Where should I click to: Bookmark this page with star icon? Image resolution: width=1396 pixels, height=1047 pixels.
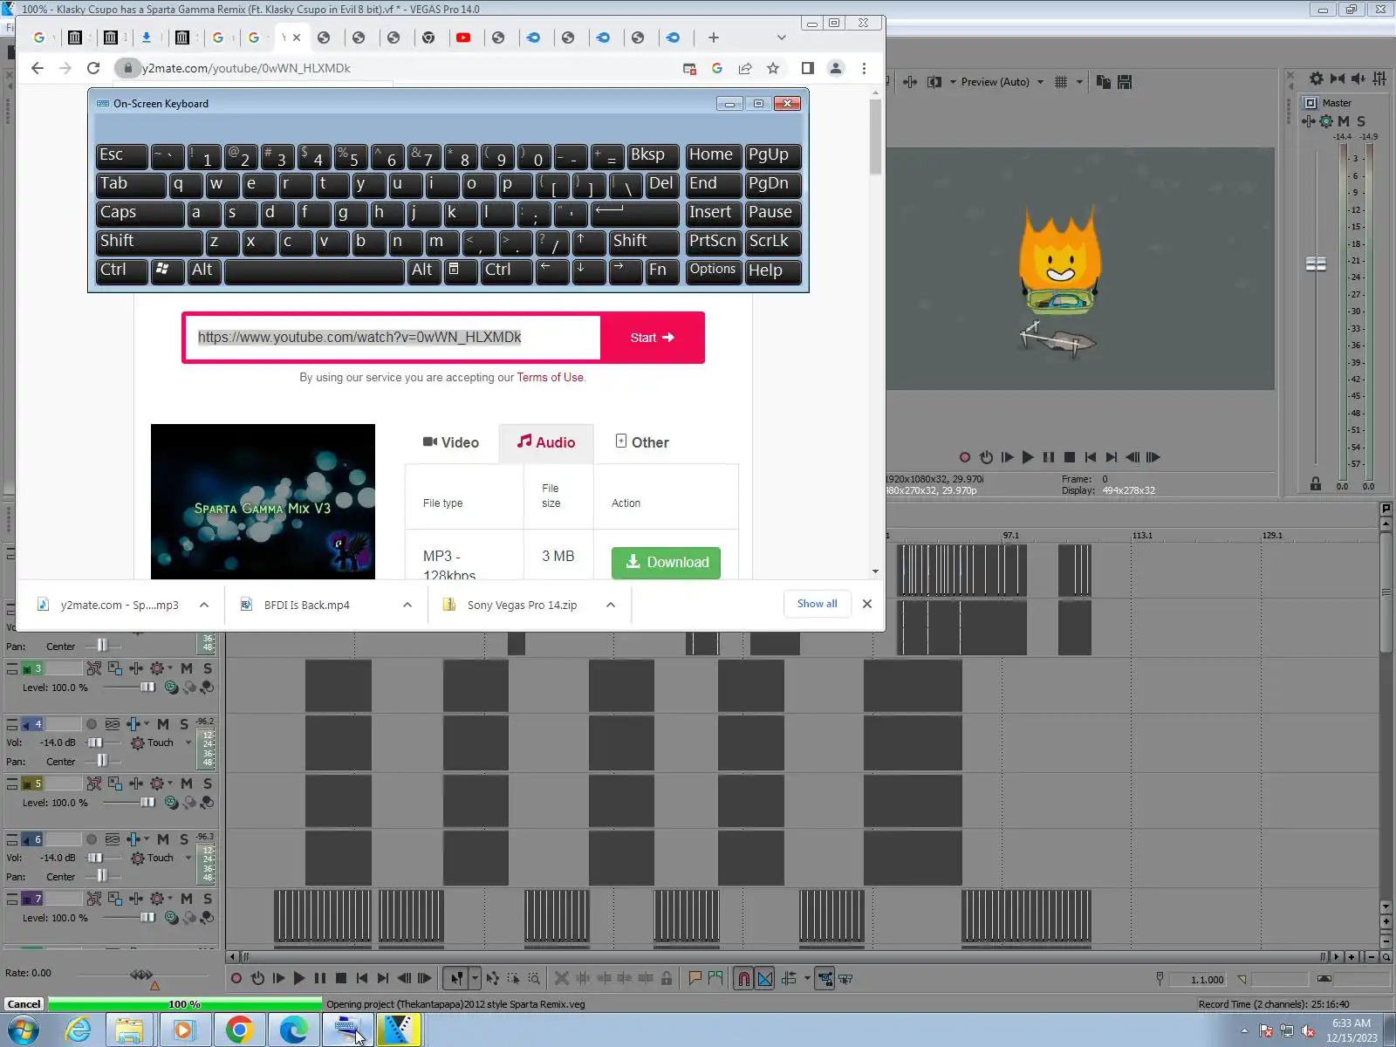click(x=773, y=68)
